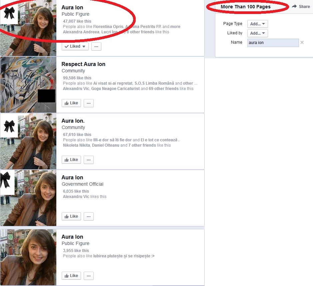
Task: Like the Public Figure page with 3,955 likes
Action: [71, 276]
